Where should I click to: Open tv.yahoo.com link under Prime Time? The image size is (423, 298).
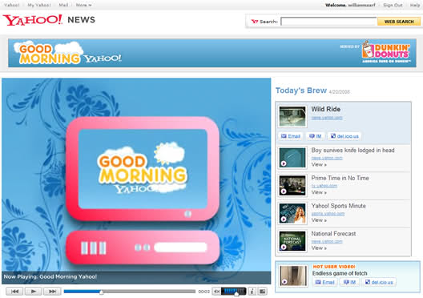coord(324,186)
